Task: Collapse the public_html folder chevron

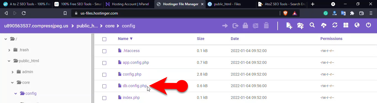Action: pyautogui.click(x=9, y=61)
